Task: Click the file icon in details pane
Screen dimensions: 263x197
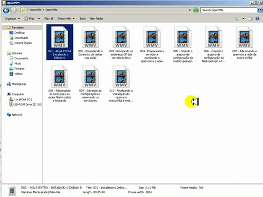Action: coord(12,190)
